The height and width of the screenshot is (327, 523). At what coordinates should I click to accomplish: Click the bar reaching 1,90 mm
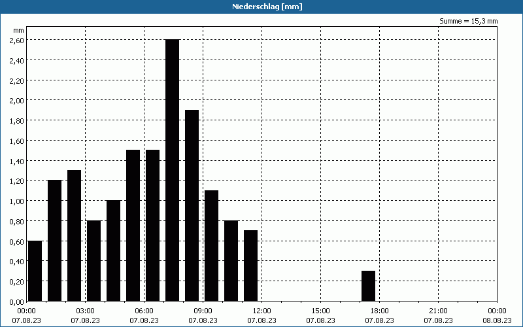pyautogui.click(x=192, y=205)
